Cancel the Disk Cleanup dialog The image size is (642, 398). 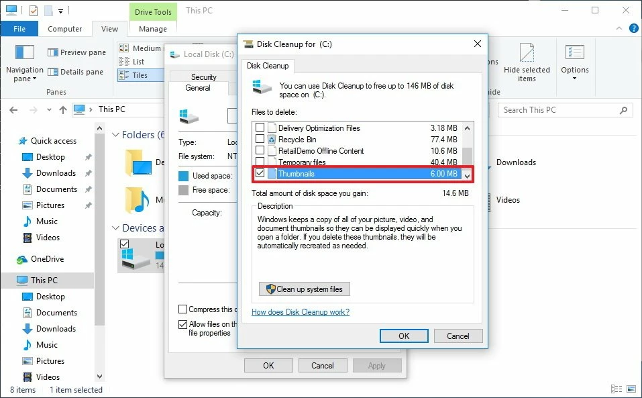[x=458, y=336]
